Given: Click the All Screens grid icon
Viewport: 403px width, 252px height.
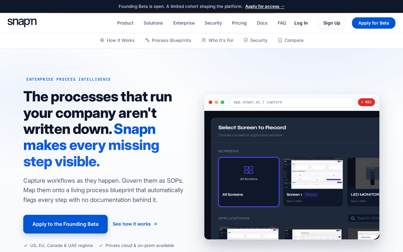Looking at the screenshot, I should (x=249, y=170).
